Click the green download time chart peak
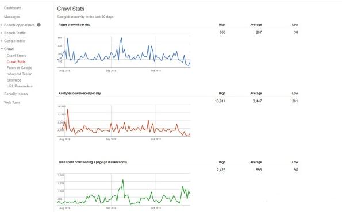This screenshot has width=342, height=212. (123, 180)
